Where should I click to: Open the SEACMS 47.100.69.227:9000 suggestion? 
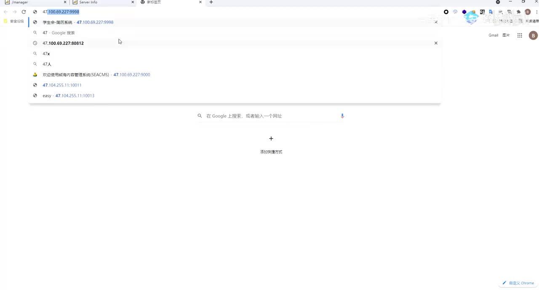coord(235,75)
